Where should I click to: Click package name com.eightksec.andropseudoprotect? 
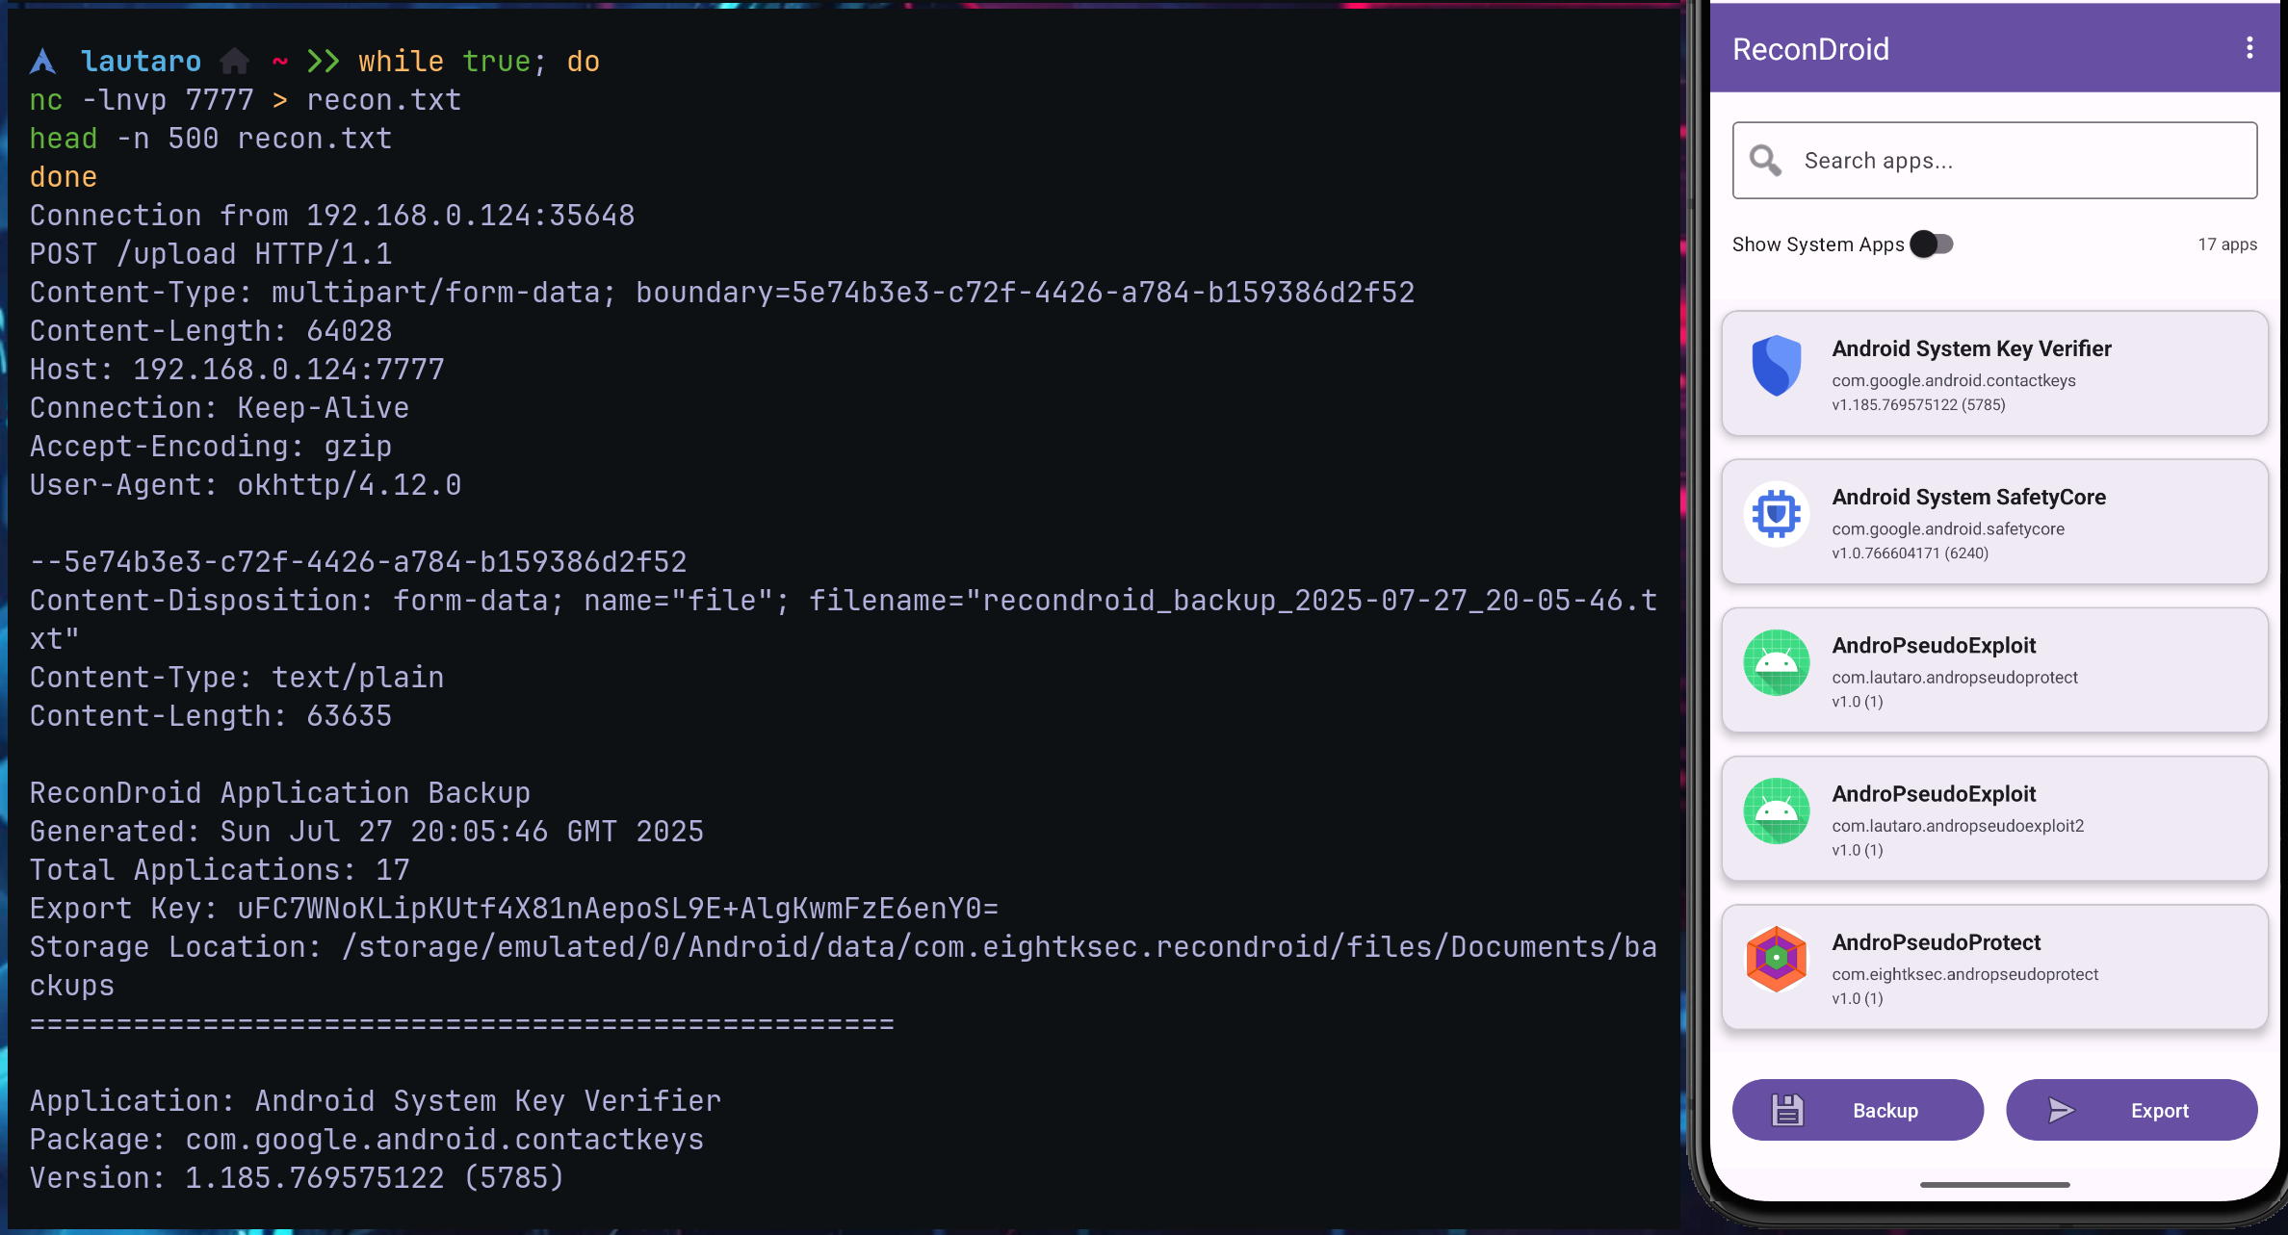point(1965,974)
